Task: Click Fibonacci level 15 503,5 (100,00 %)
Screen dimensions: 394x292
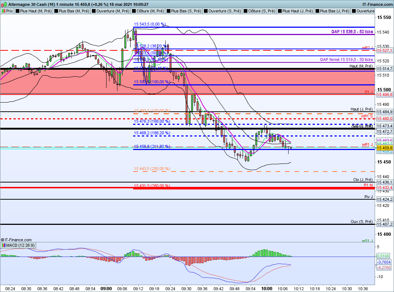Action: (152, 82)
